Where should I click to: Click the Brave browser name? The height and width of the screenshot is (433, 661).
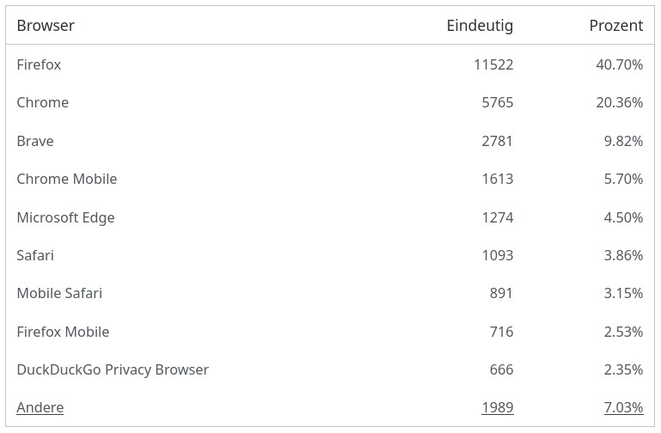35,141
